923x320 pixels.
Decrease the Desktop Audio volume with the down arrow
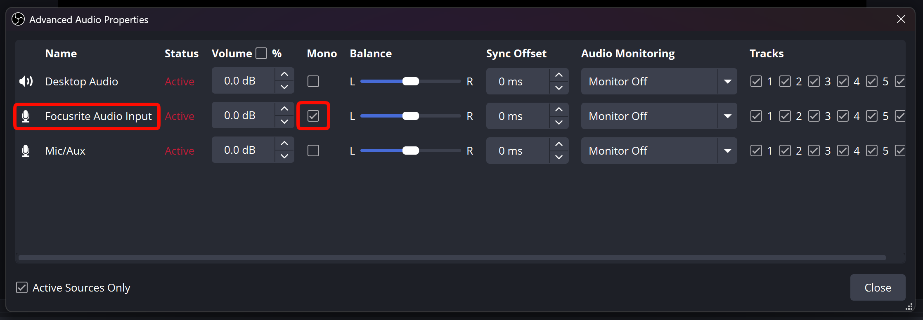284,87
